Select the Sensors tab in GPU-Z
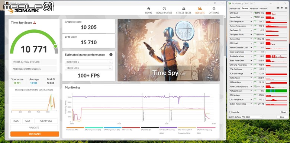 point(245,9)
